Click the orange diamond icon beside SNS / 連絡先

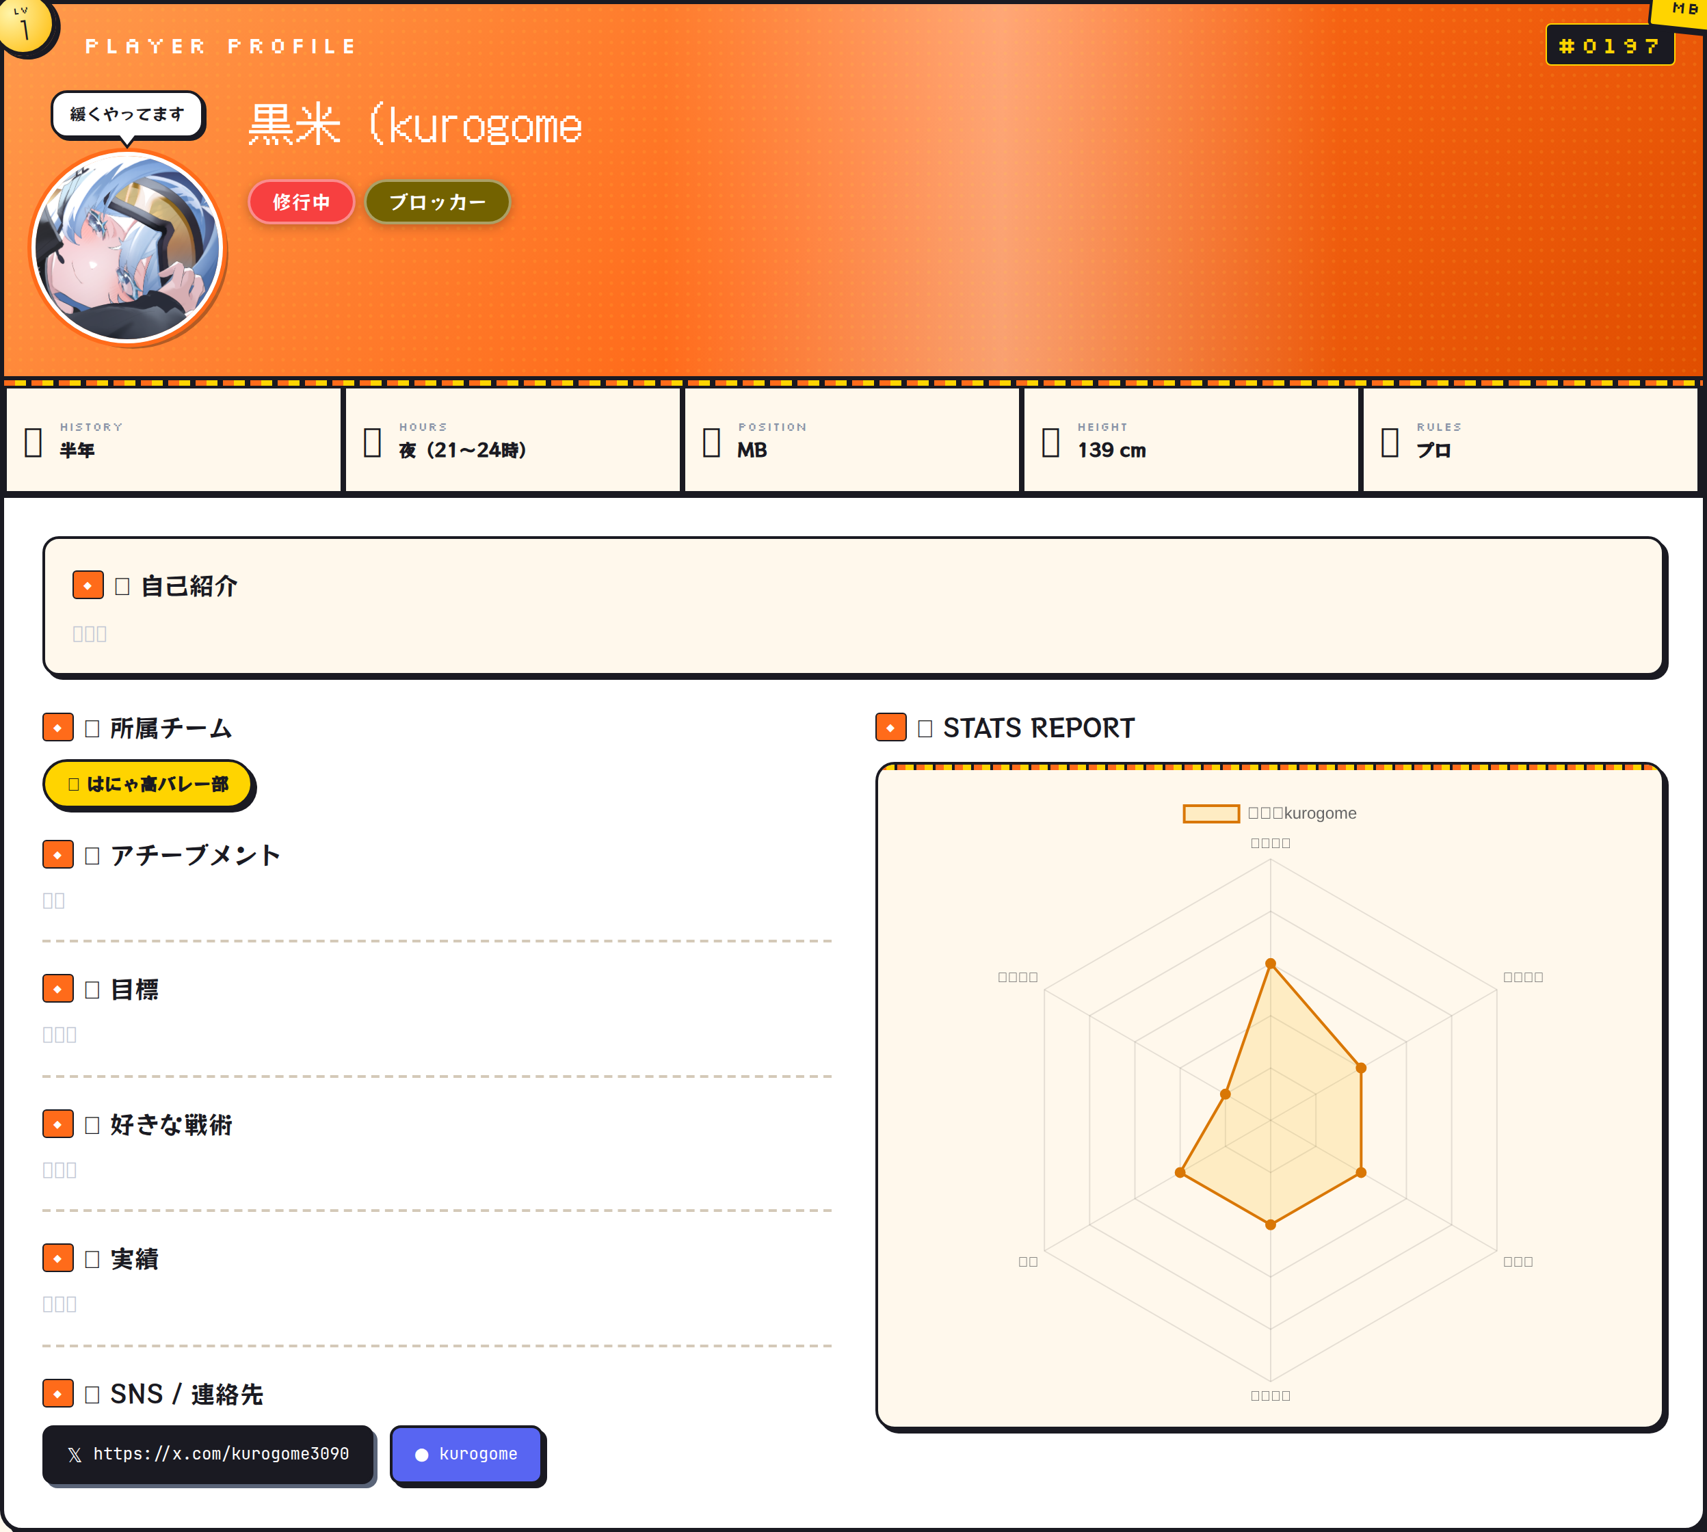pos(58,1393)
